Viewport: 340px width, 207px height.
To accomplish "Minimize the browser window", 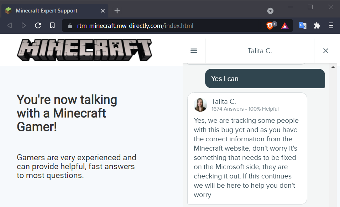I will click(x=291, y=7).
